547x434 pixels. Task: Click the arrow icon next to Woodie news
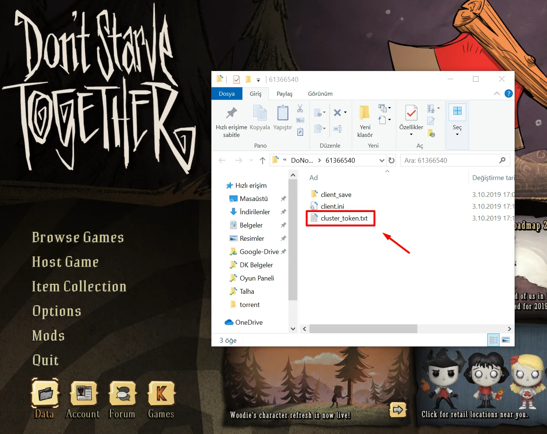pyautogui.click(x=398, y=409)
